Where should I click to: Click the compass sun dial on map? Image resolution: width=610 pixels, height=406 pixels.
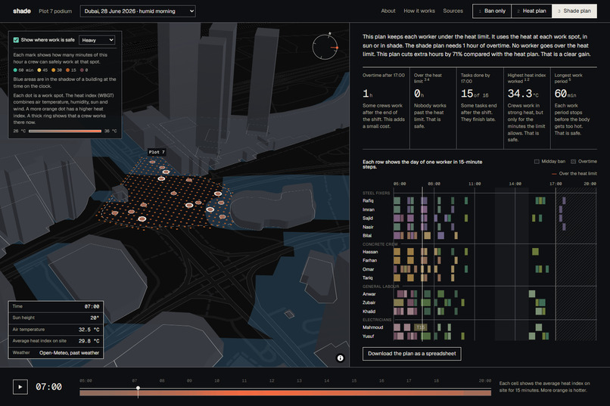click(325, 47)
